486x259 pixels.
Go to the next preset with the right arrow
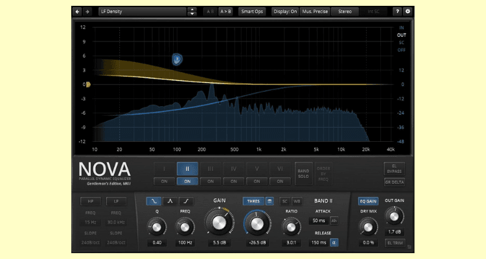(87, 12)
